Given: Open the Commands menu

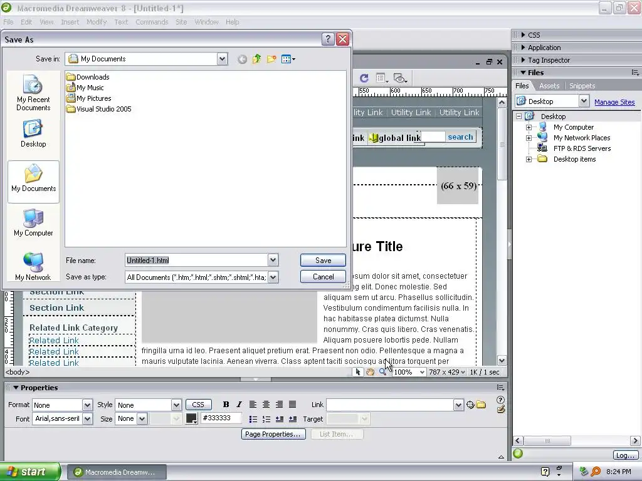Looking at the screenshot, I should pyautogui.click(x=152, y=22).
